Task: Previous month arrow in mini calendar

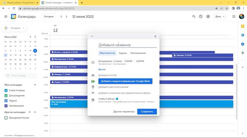Action: tap(30, 37)
